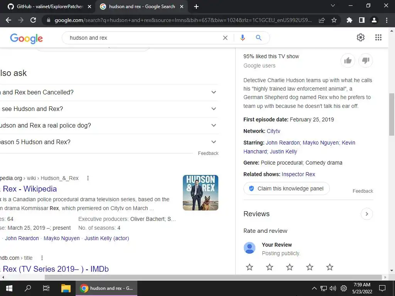Screen dimensions: 395x296
Task: Give thumbs up to this TV show
Action: (x=348, y=61)
